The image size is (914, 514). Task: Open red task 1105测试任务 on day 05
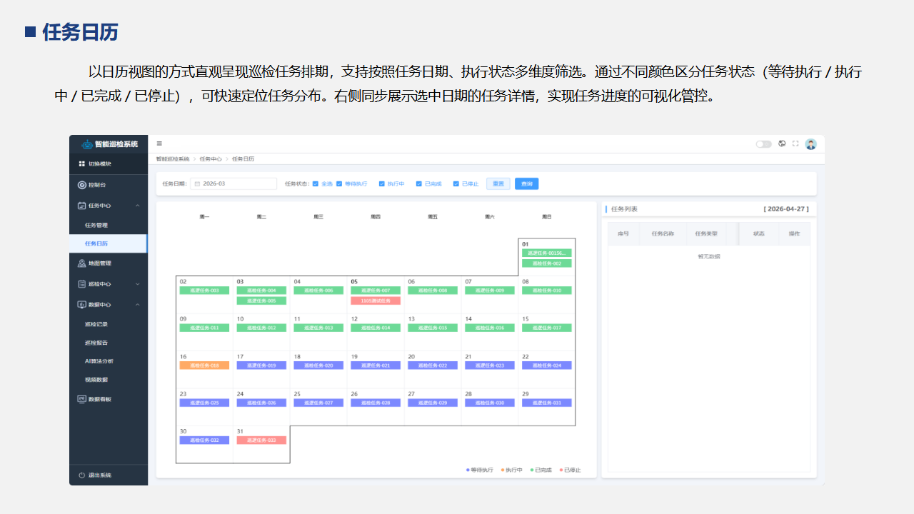coord(376,301)
